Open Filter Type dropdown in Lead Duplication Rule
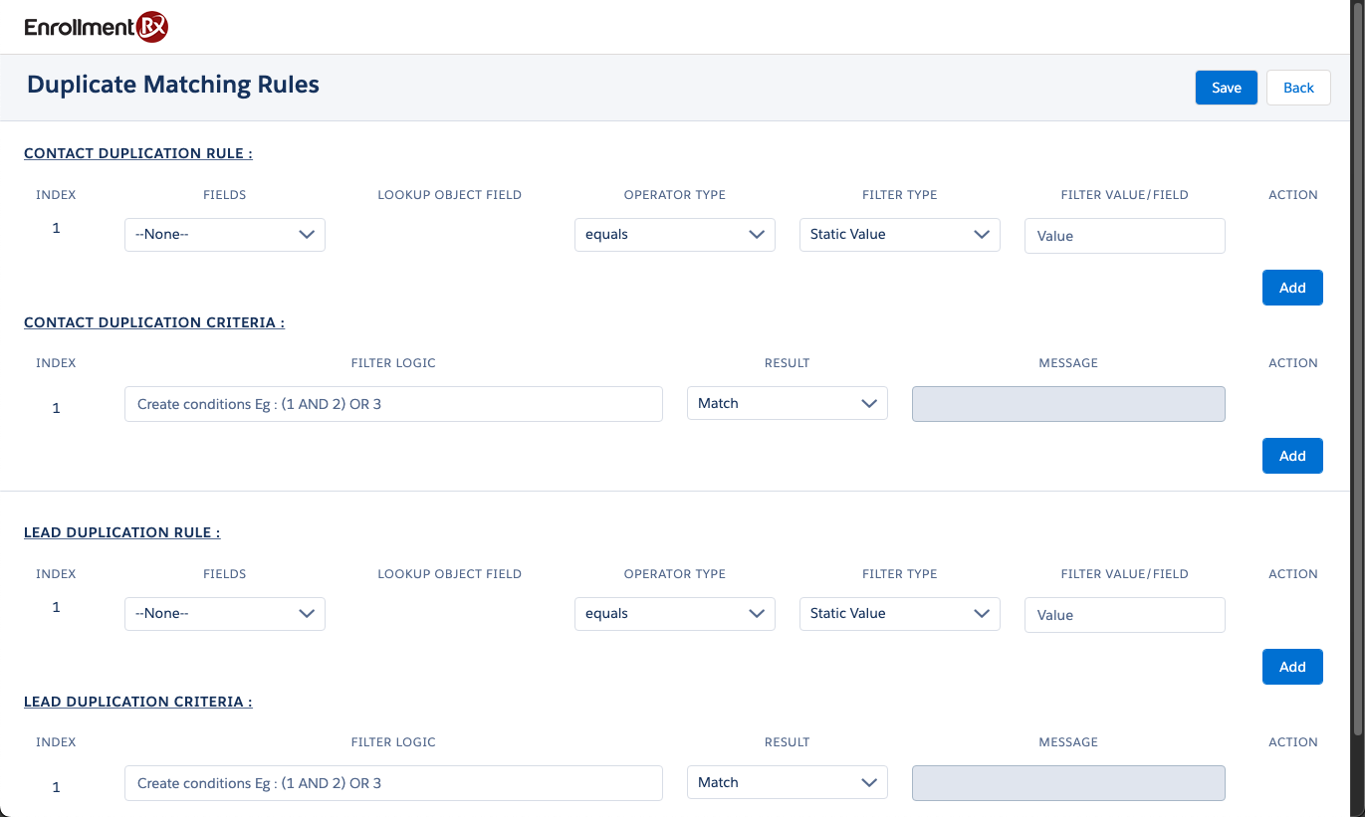This screenshot has width=1365, height=817. click(x=899, y=614)
